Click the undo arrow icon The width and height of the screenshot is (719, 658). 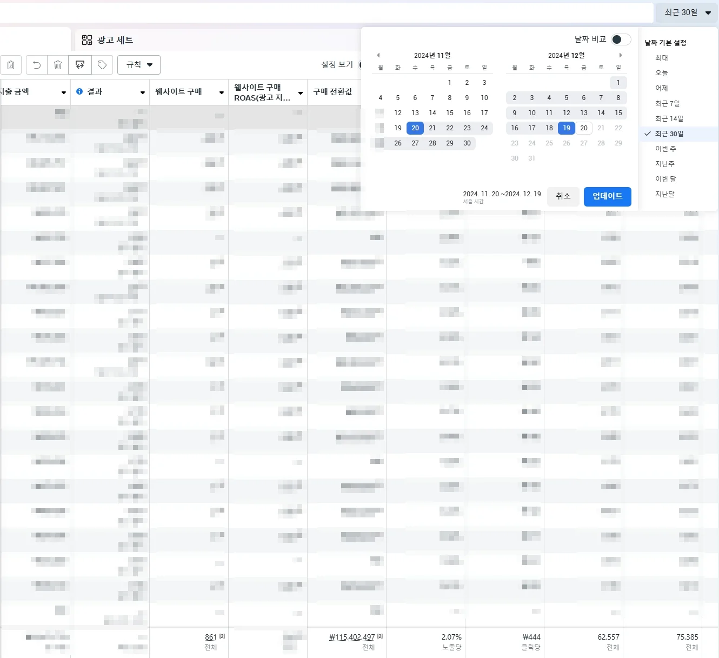tap(37, 65)
